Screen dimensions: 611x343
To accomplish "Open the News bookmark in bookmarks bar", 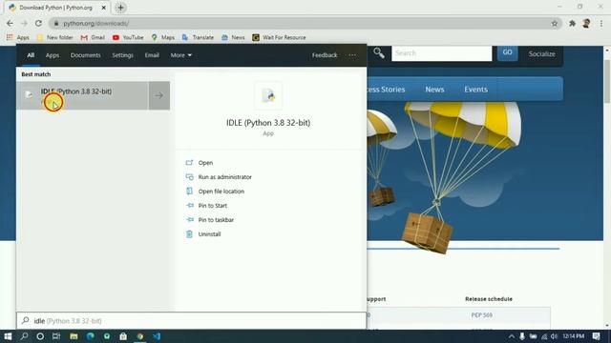I will click(233, 37).
